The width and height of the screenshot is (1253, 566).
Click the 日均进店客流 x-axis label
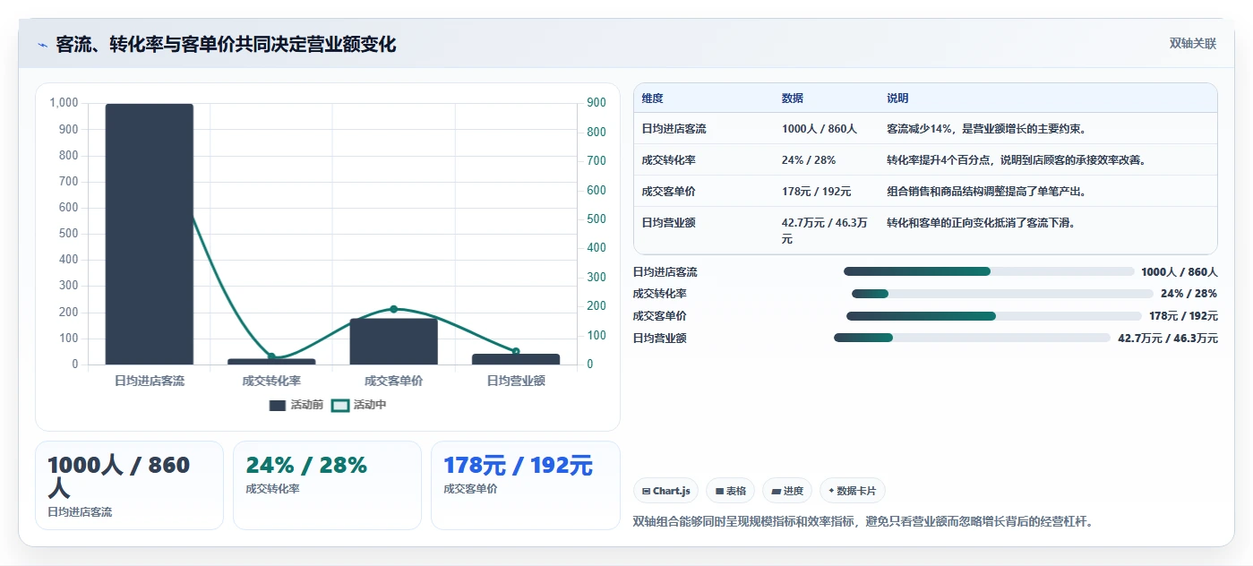point(150,381)
